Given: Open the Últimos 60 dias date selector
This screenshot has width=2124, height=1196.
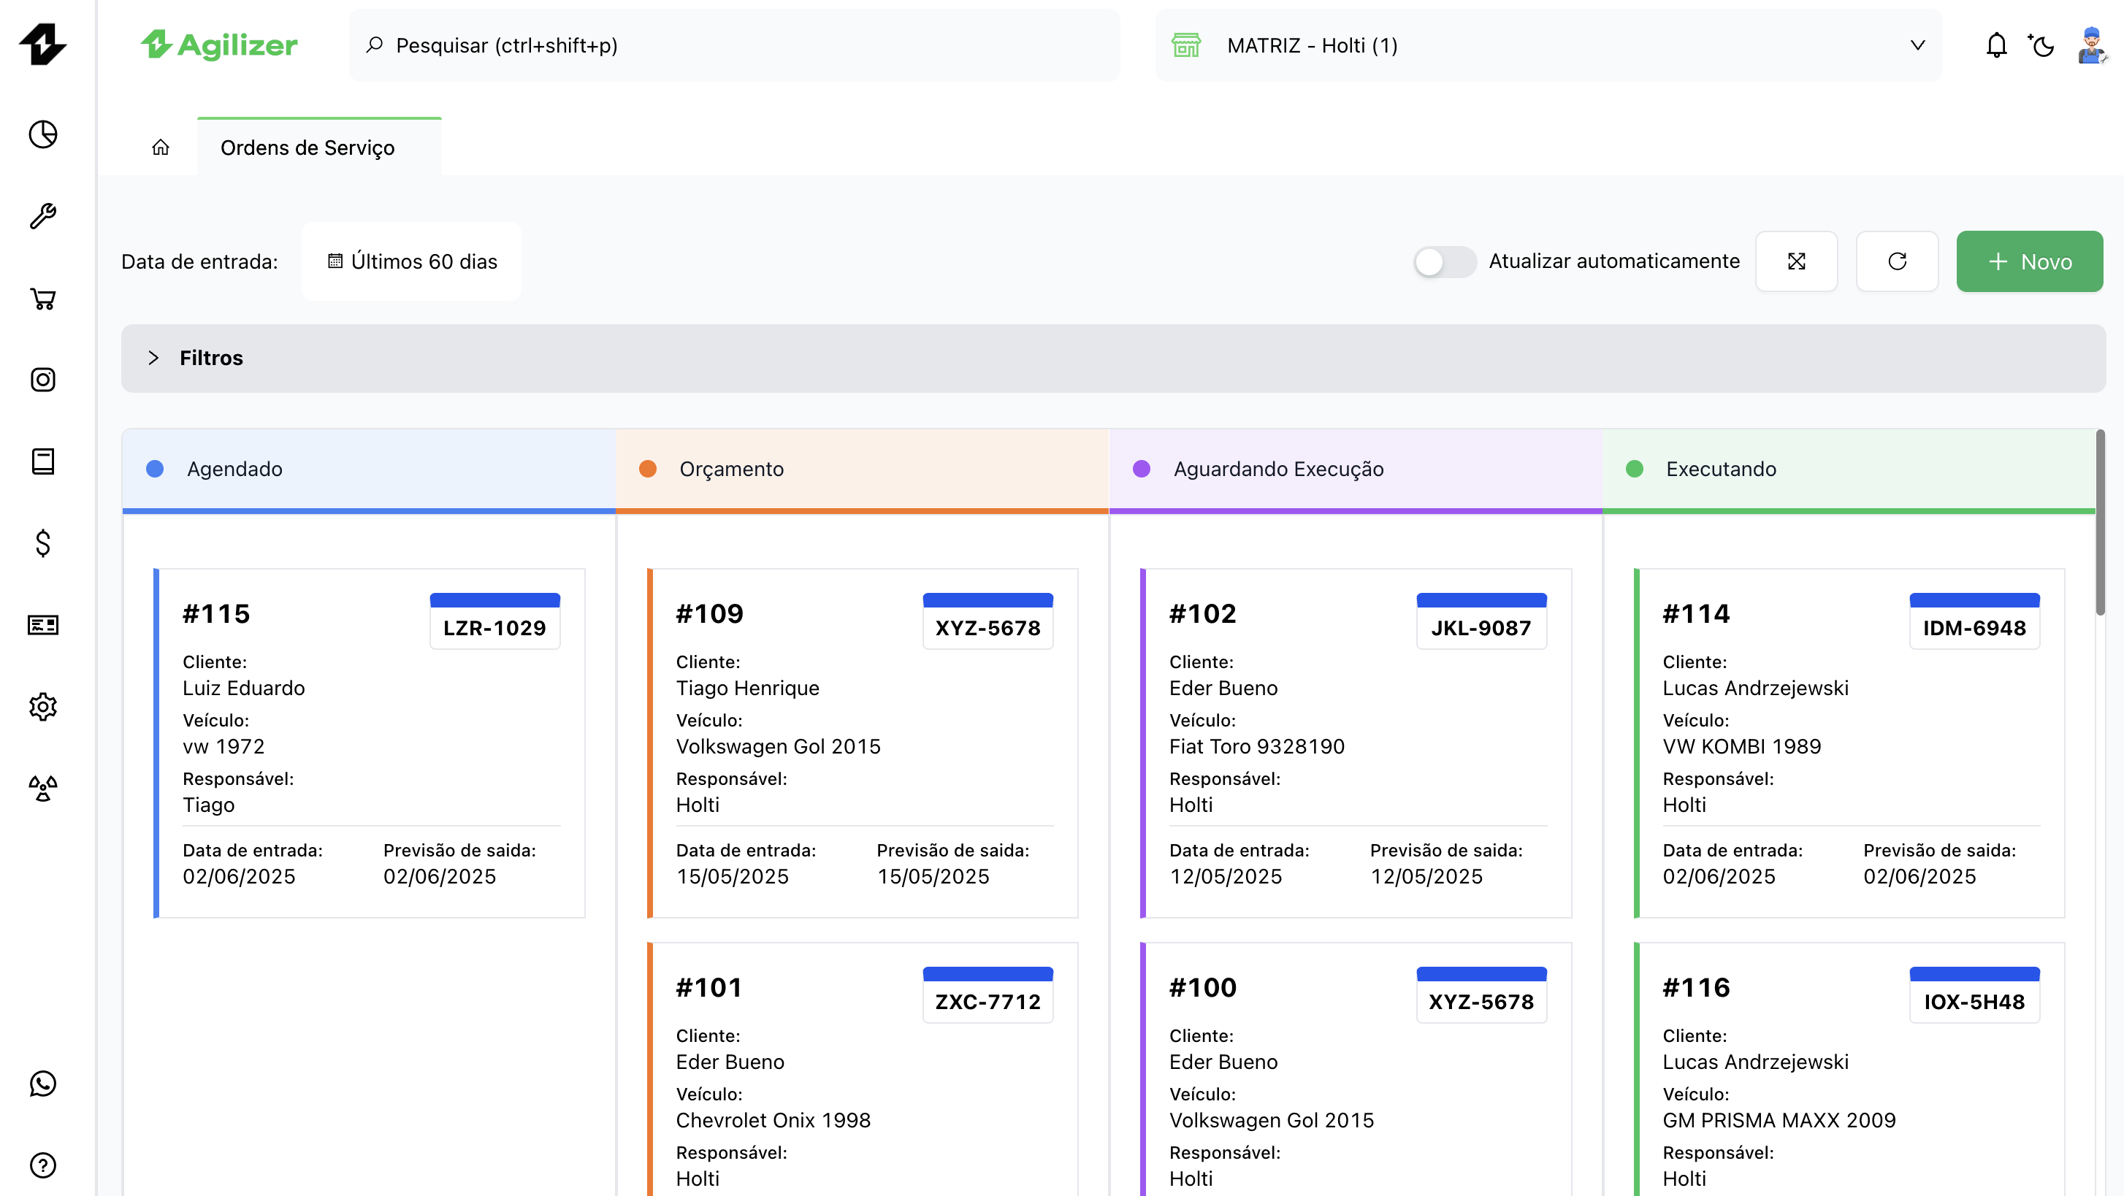Looking at the screenshot, I should point(410,261).
